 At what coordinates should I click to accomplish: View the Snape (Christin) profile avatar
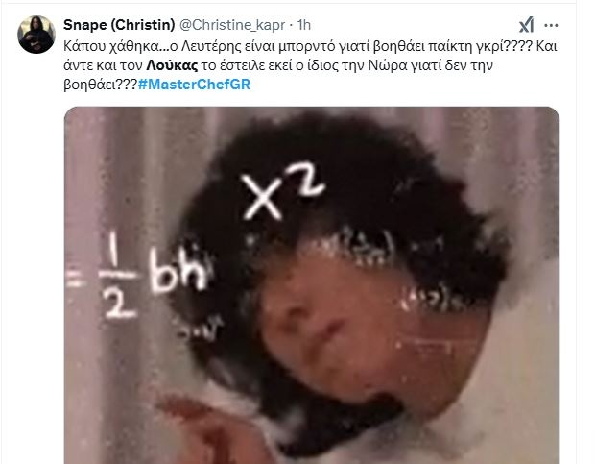click(36, 35)
